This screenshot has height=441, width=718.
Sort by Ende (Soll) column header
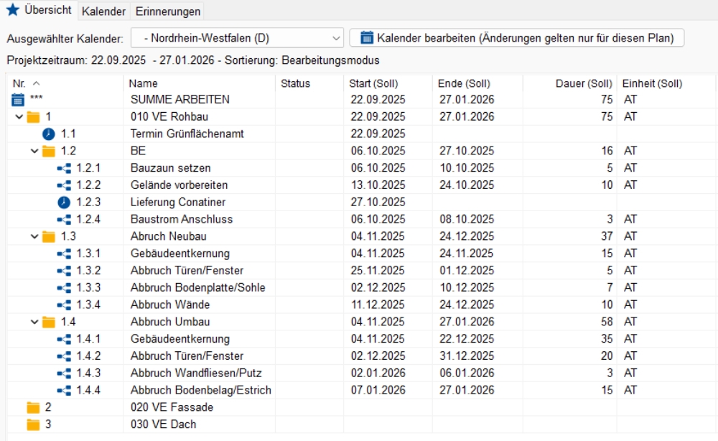(477, 83)
